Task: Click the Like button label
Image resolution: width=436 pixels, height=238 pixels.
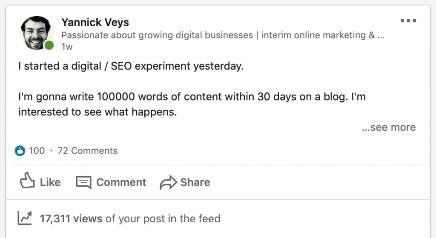Action: 50,182
